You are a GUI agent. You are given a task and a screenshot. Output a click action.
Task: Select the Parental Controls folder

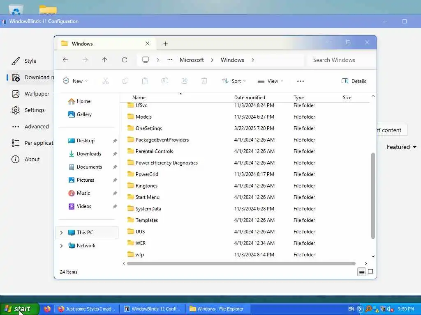click(x=155, y=151)
